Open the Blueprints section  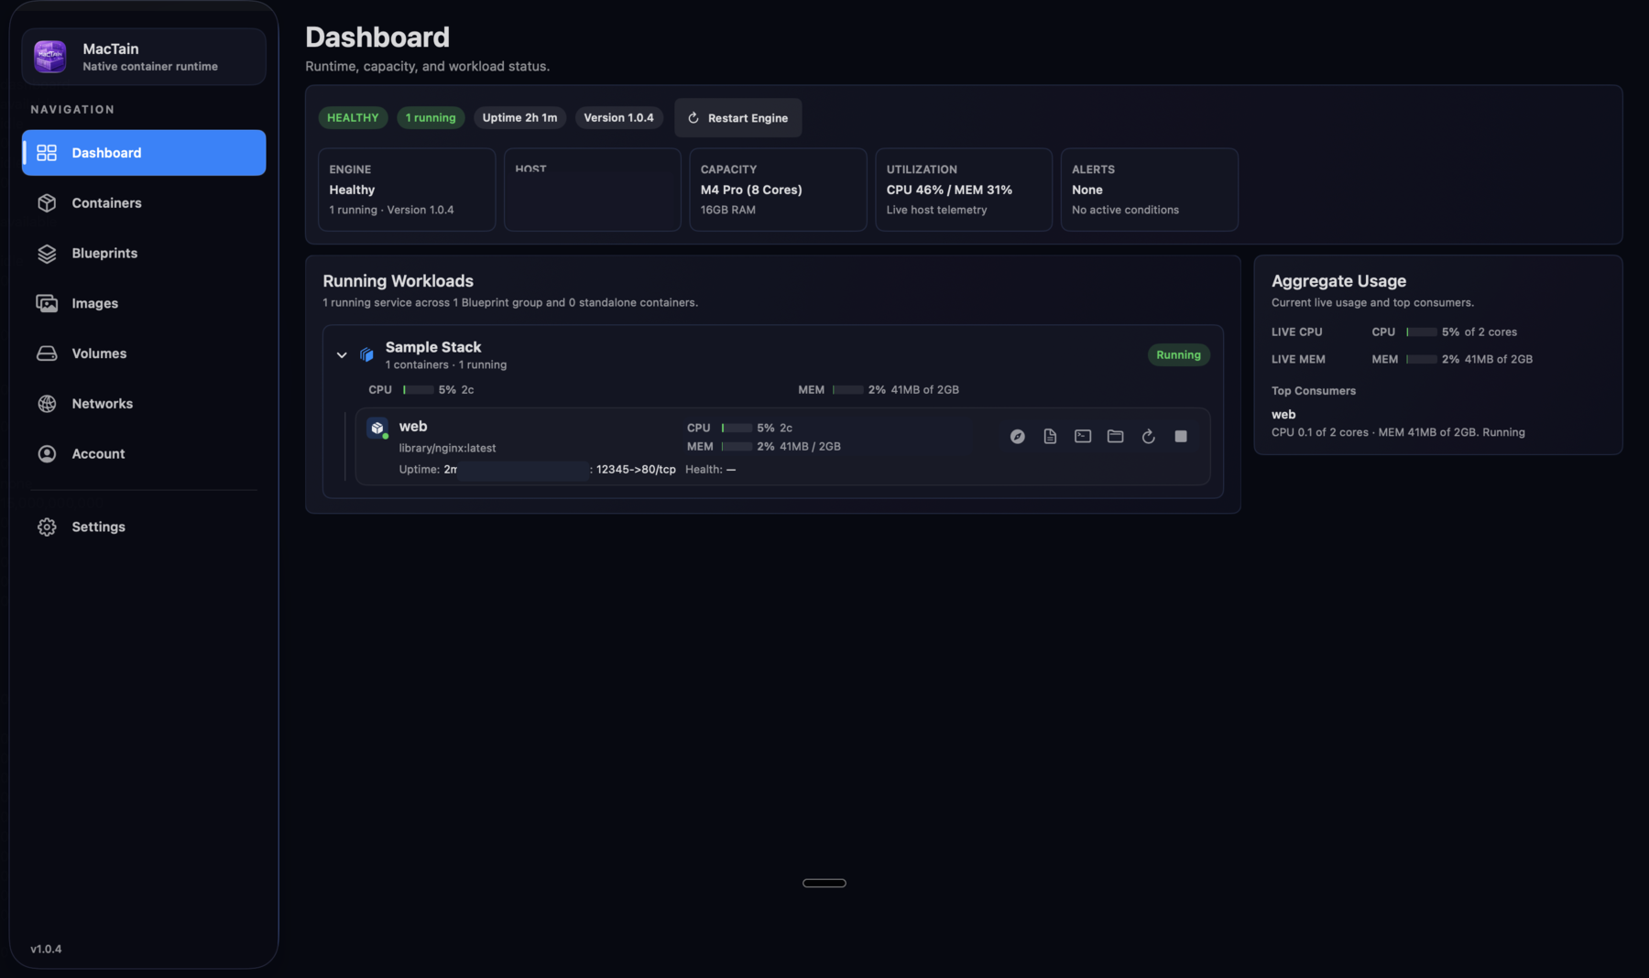pyautogui.click(x=144, y=254)
